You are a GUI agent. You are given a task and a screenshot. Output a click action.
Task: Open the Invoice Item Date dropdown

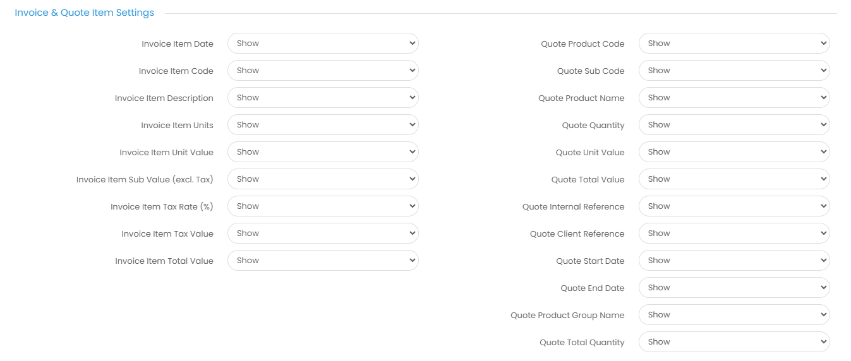[322, 44]
